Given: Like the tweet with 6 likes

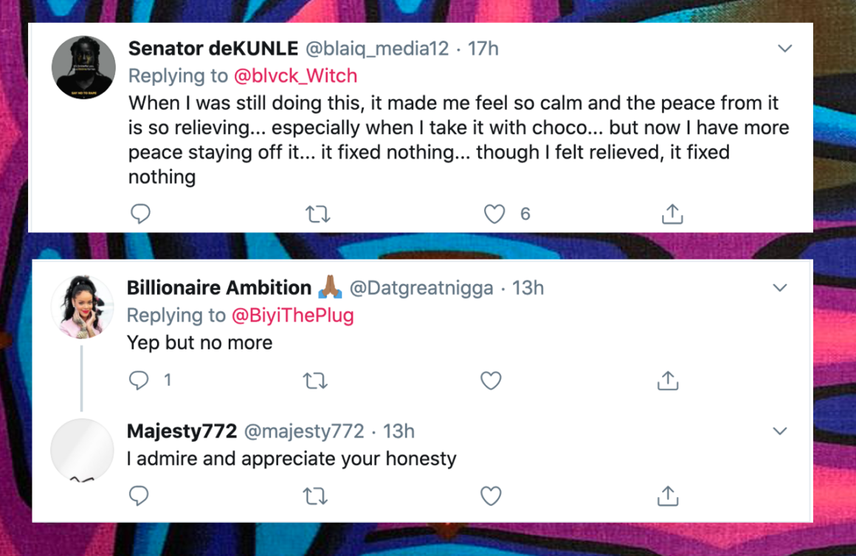Looking at the screenshot, I should (494, 214).
